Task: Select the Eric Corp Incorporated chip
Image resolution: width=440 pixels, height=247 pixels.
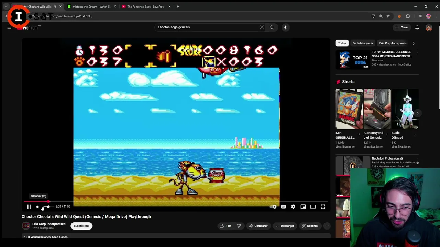Action: coord(393,43)
